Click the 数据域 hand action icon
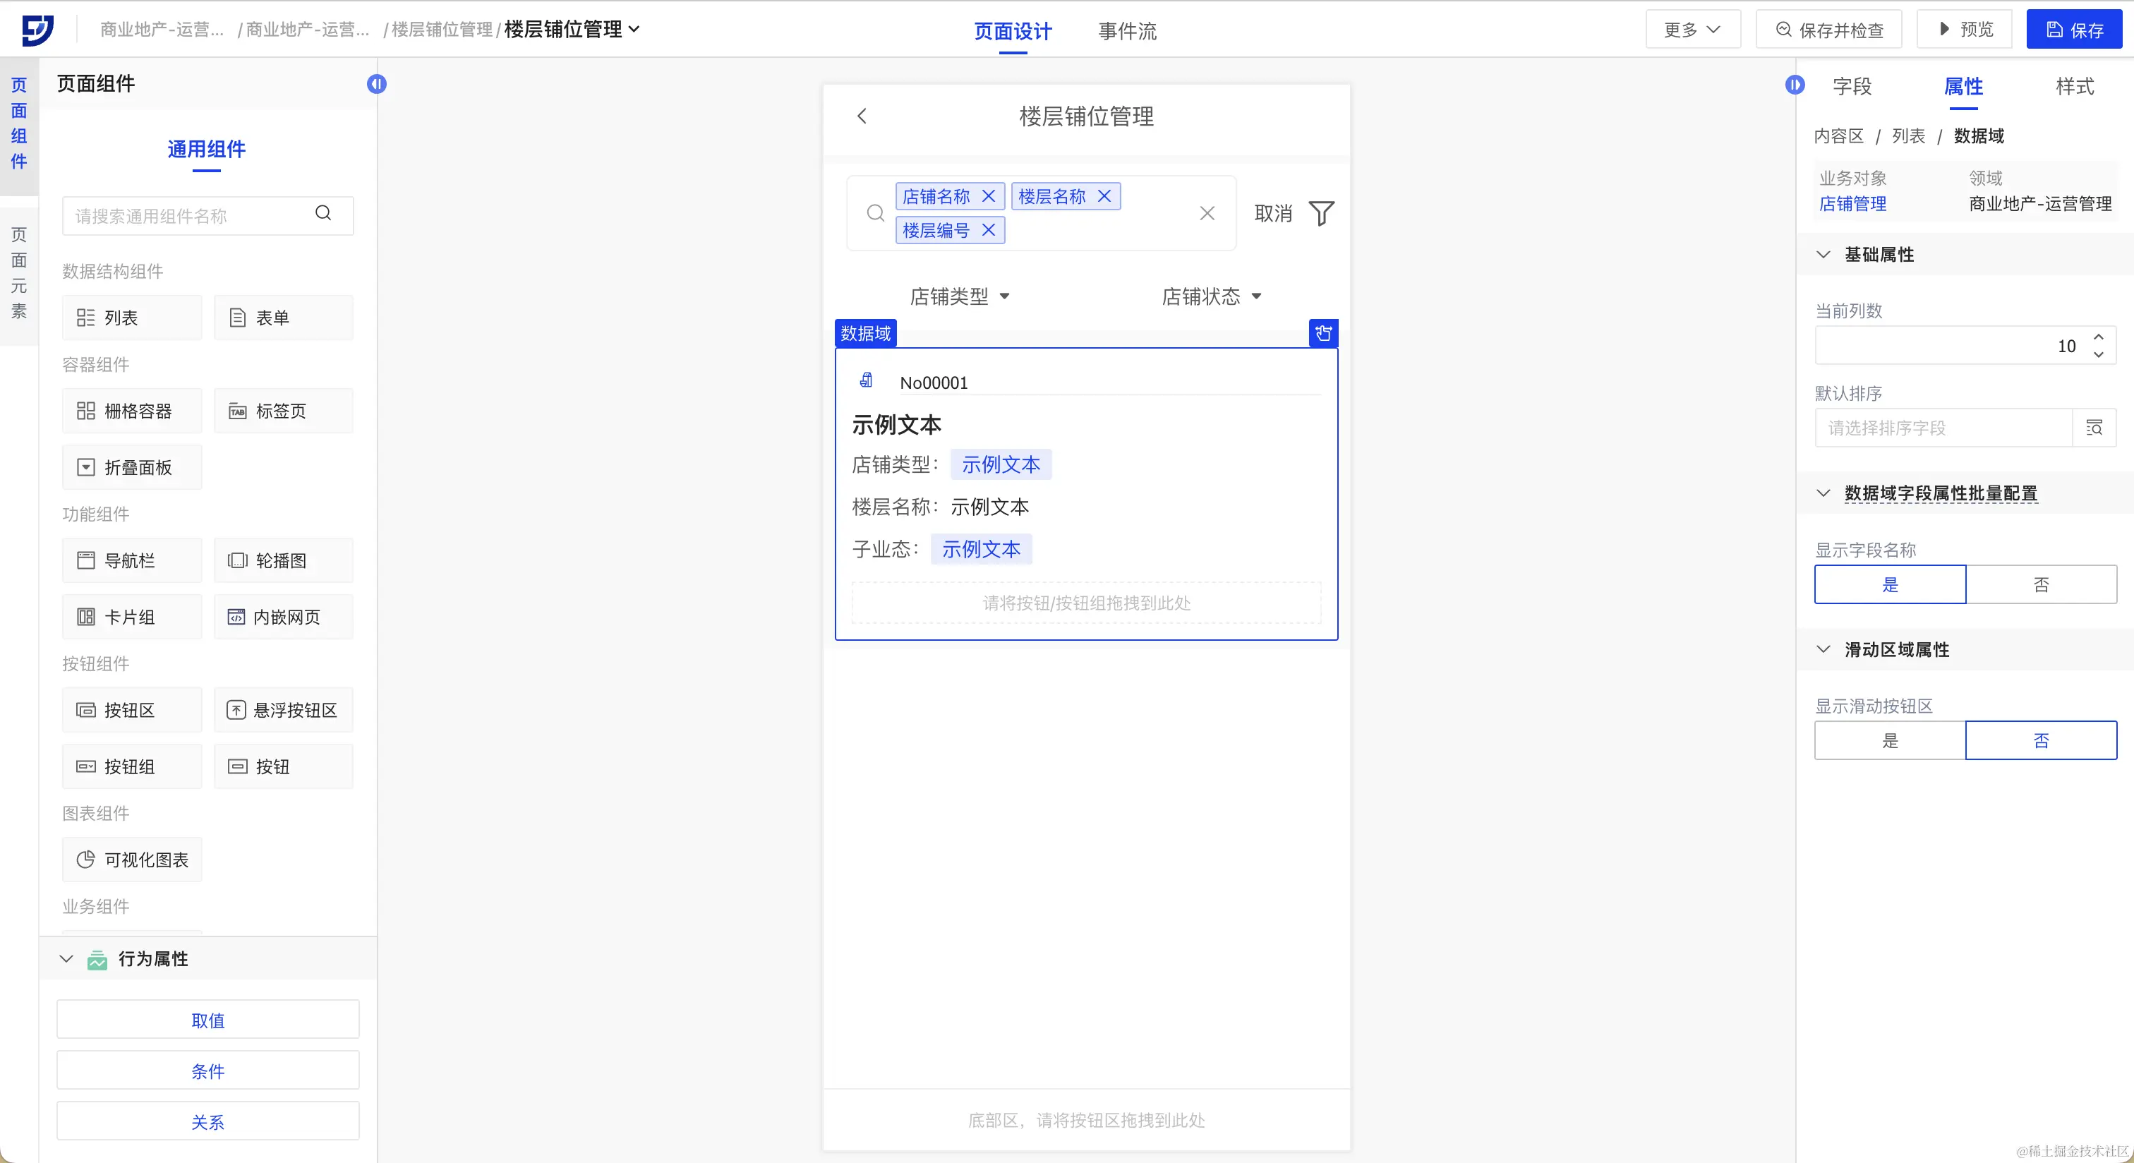The height and width of the screenshot is (1163, 2134). 1323,333
